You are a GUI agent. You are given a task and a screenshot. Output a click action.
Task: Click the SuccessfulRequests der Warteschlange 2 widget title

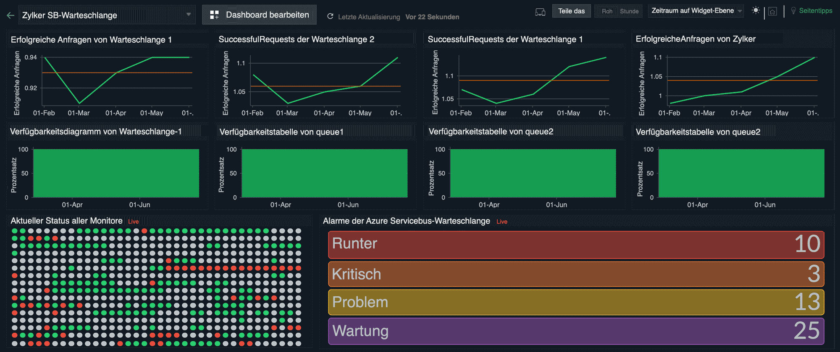click(296, 39)
